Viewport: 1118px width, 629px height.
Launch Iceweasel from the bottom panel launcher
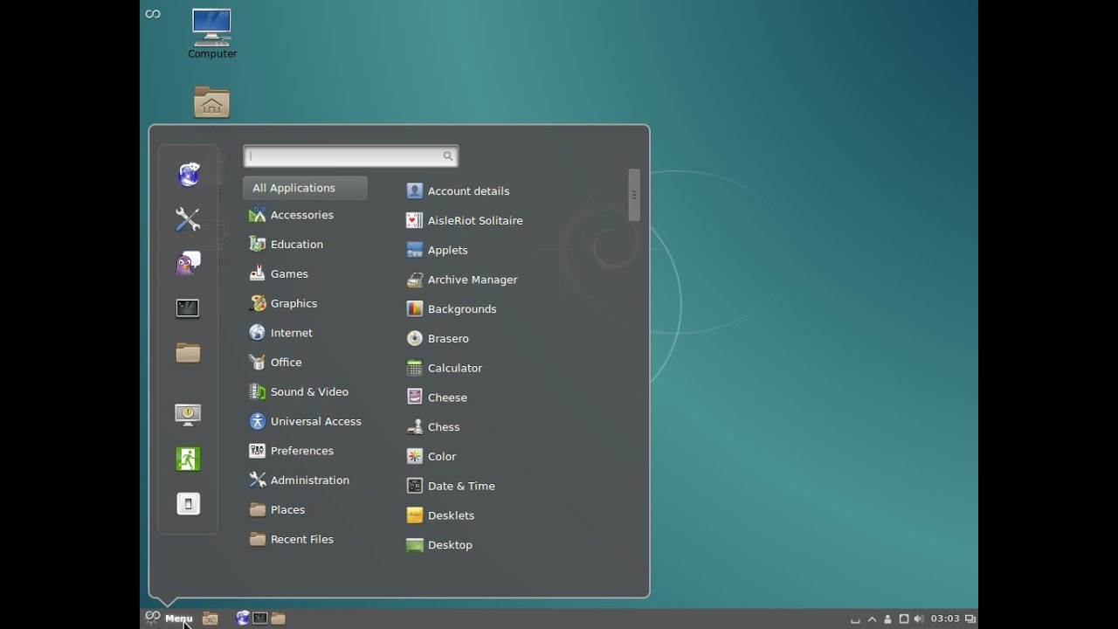pyautogui.click(x=243, y=619)
